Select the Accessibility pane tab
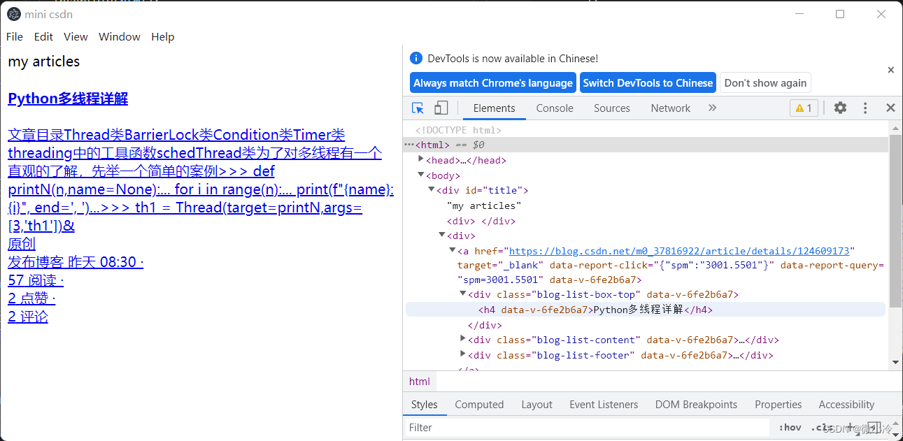903x441 pixels. click(x=846, y=405)
